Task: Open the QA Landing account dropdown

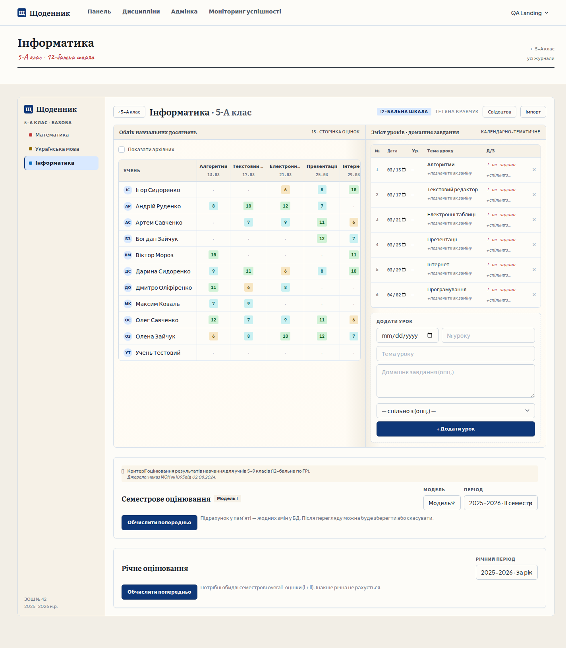Action: (529, 13)
